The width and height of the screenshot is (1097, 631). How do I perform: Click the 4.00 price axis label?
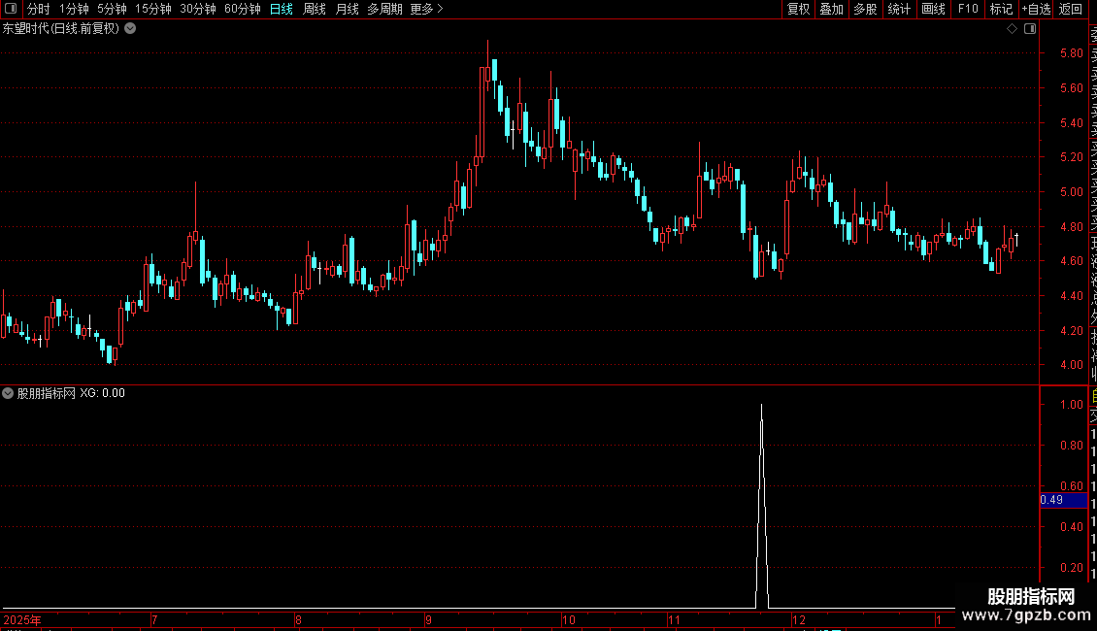1071,364
